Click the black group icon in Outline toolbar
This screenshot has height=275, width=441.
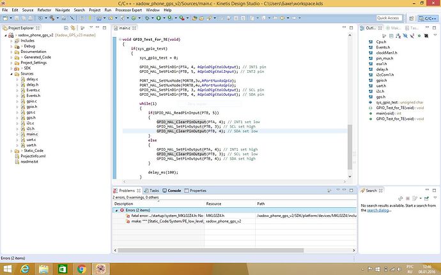coord(426,36)
